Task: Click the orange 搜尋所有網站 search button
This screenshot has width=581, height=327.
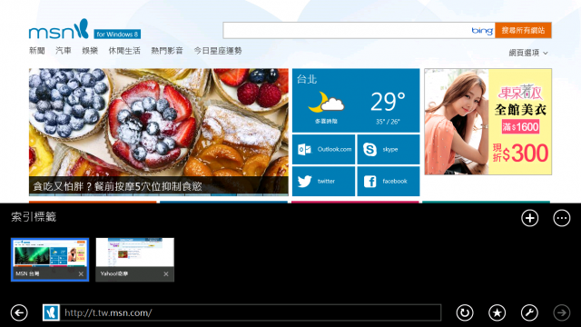Action: point(523,30)
